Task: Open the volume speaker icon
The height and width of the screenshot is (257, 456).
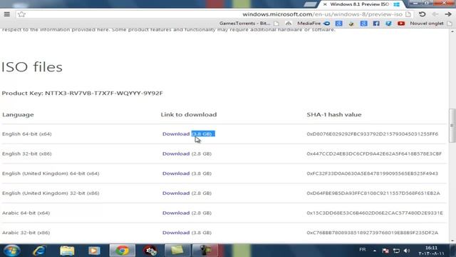Action: [x=407, y=251]
